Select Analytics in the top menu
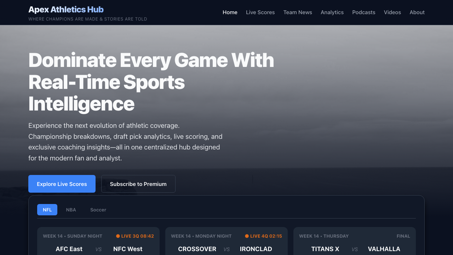The width and height of the screenshot is (453, 255). coord(332,12)
